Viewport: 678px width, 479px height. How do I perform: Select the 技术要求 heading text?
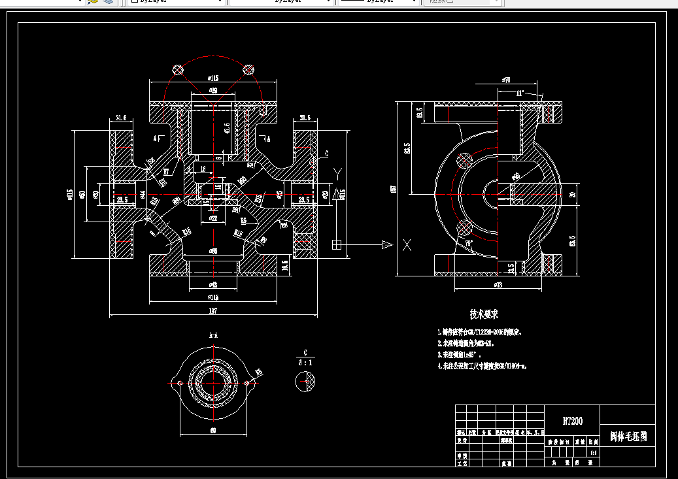(x=484, y=314)
